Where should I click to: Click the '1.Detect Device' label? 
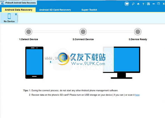[x=28, y=39]
